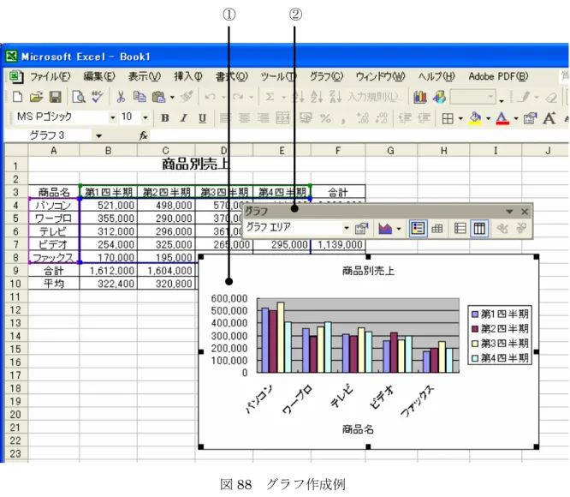Screen dimensions: 570x497
Task: Select the Cut scissors icon
Action: [x=121, y=97]
